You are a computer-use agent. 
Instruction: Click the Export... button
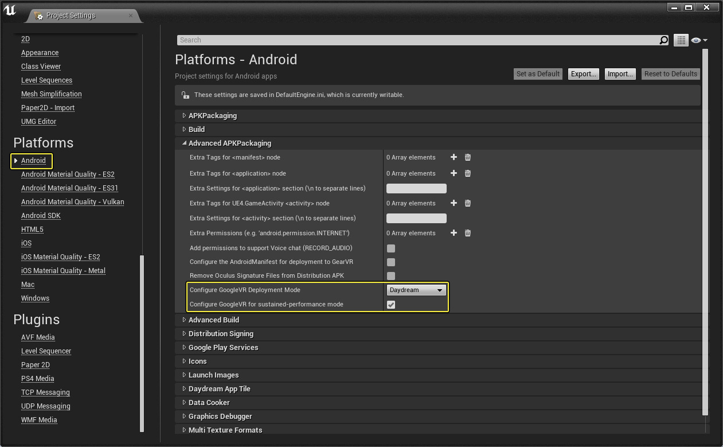coord(584,74)
